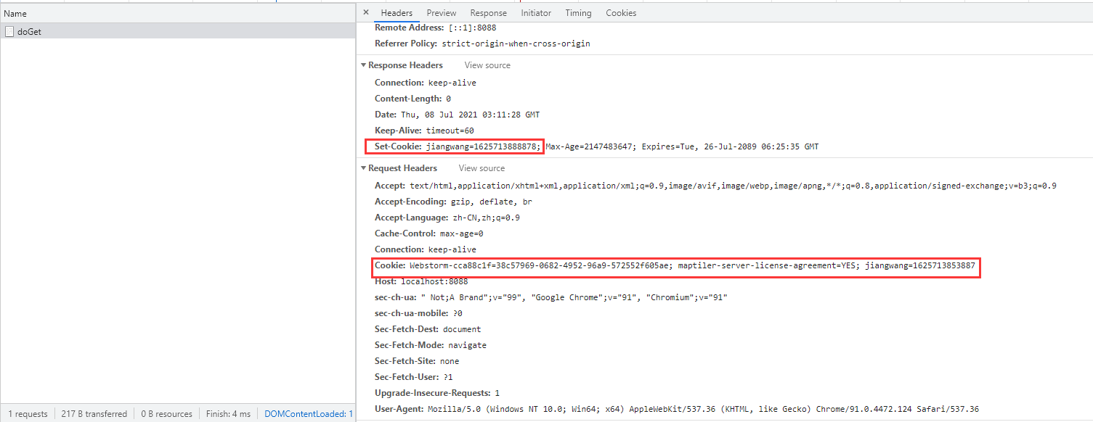The width and height of the screenshot is (1093, 422).
Task: Open the Timing tab
Action: (578, 13)
